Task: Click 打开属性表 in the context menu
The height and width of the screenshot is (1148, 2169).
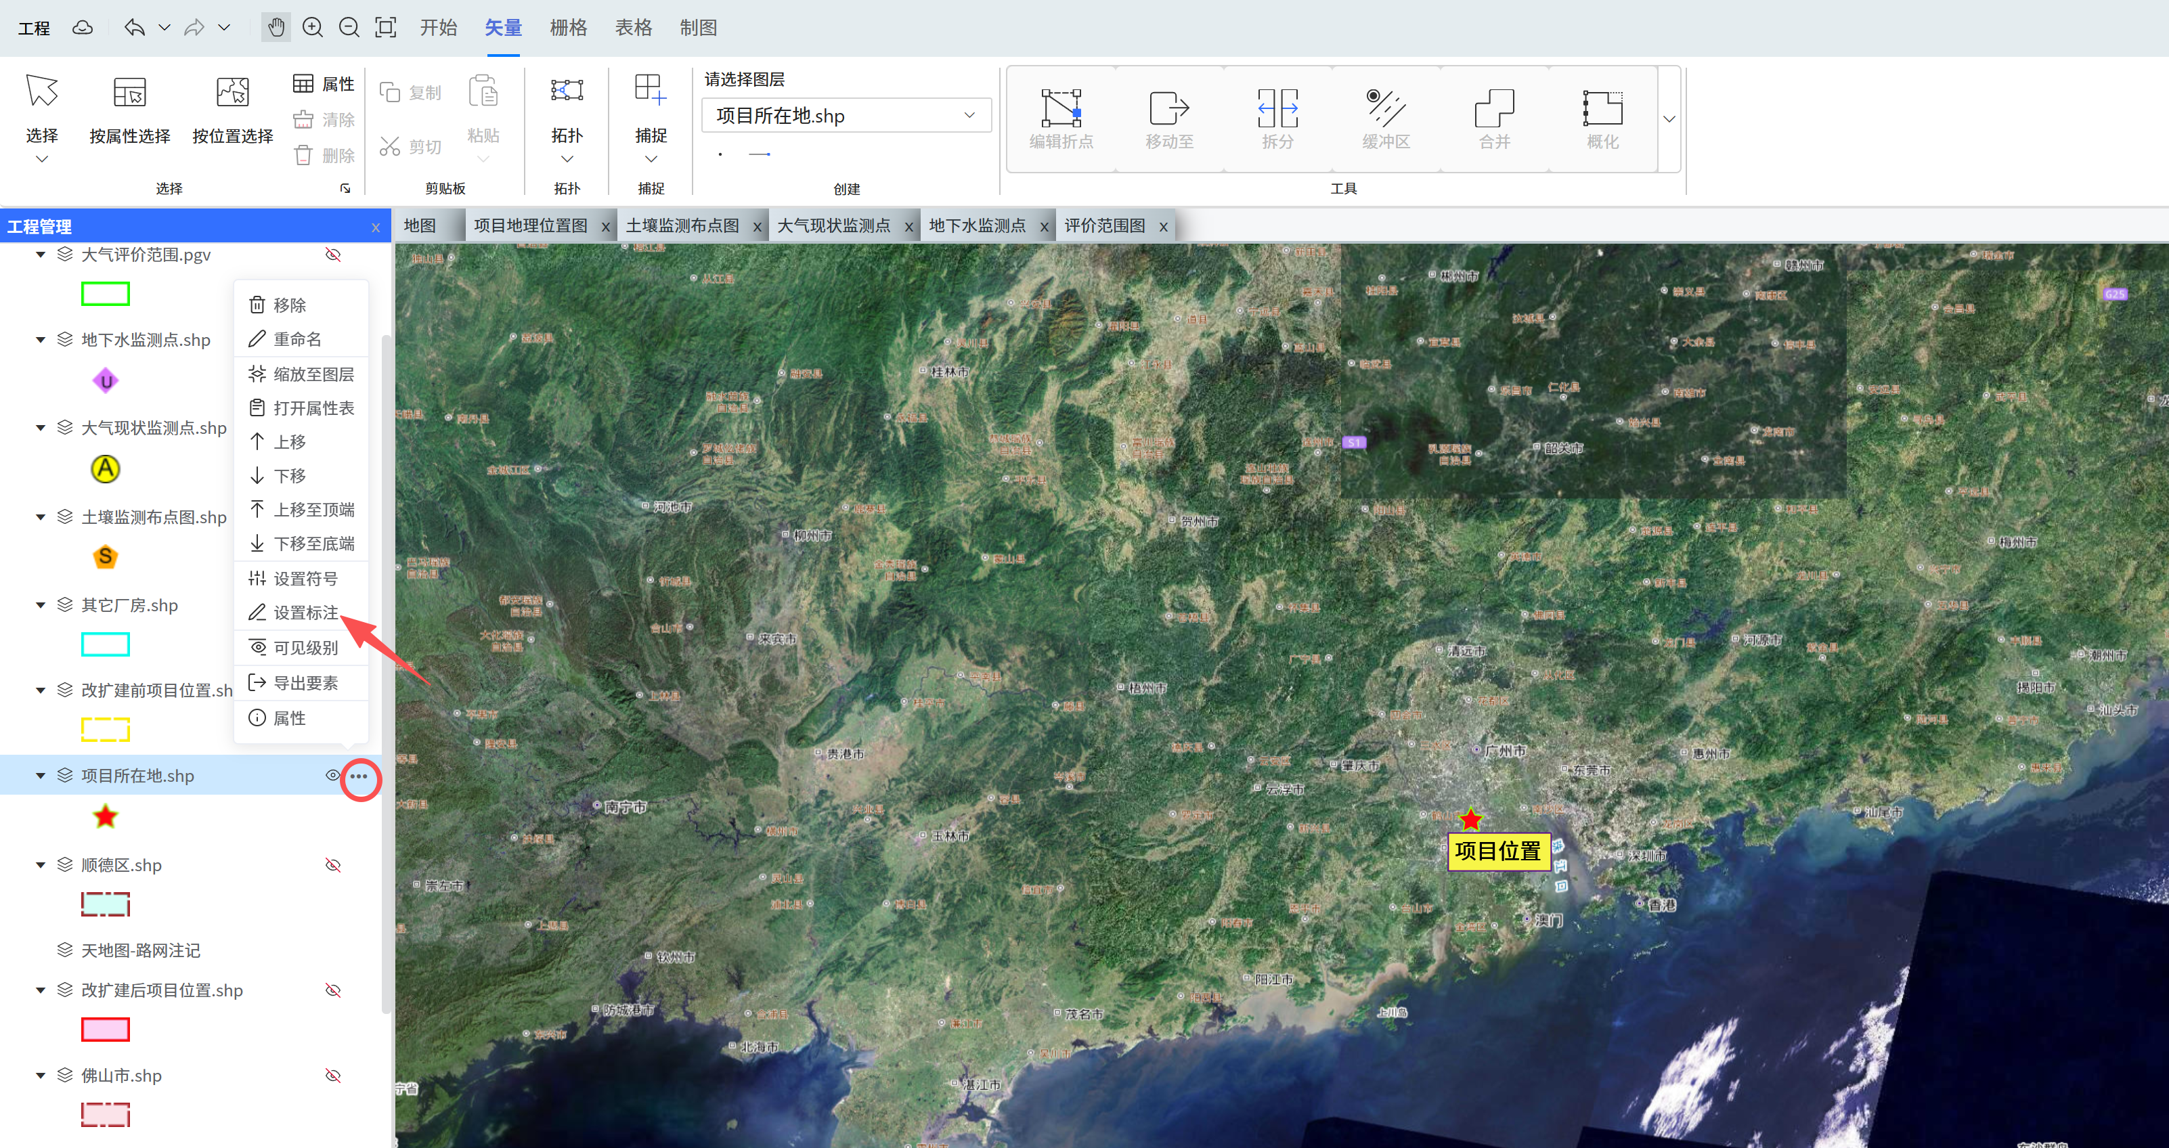Action: pos(312,408)
